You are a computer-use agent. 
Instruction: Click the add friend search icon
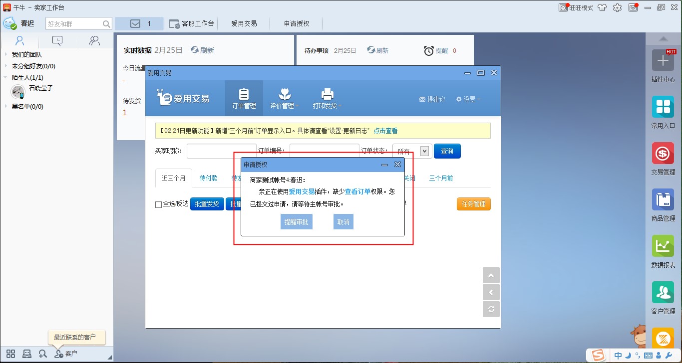tap(43, 354)
